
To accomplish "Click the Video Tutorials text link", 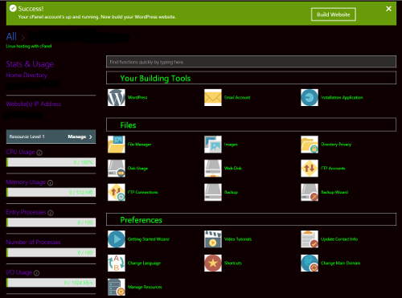I will tap(238, 239).
